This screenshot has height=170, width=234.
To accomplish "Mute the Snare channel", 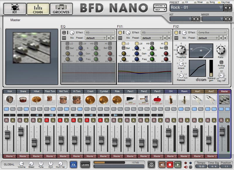I will (20, 120).
